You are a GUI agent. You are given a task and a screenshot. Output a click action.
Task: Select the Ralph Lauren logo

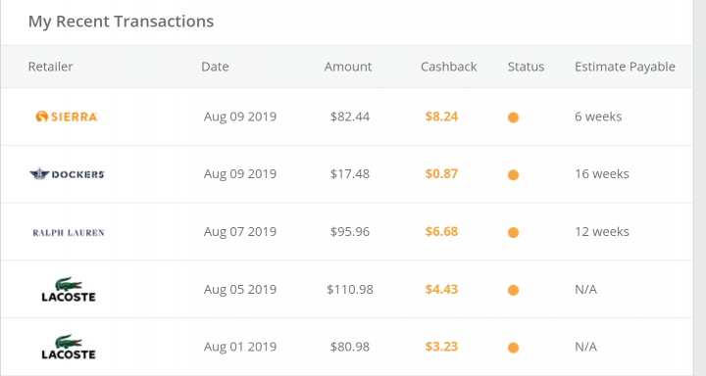[69, 232]
